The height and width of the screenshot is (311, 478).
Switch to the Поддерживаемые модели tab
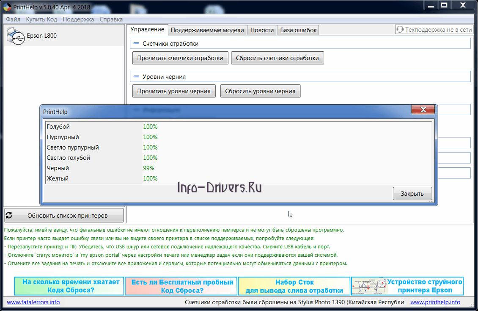click(207, 30)
